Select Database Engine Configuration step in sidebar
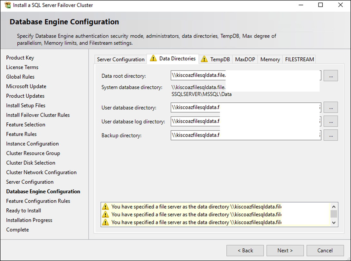 click(43, 192)
